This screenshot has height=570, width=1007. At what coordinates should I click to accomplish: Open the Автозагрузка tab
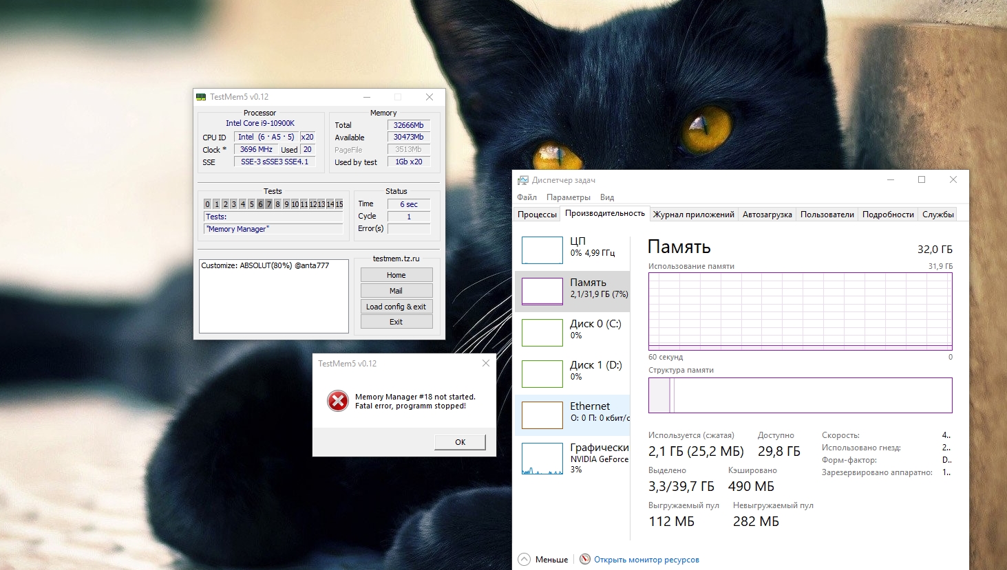pyautogui.click(x=767, y=215)
